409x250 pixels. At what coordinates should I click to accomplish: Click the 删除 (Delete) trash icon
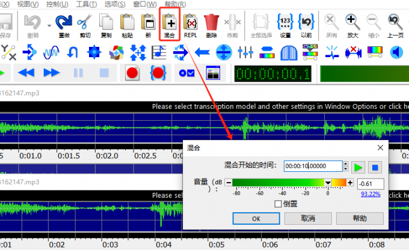tap(211, 25)
